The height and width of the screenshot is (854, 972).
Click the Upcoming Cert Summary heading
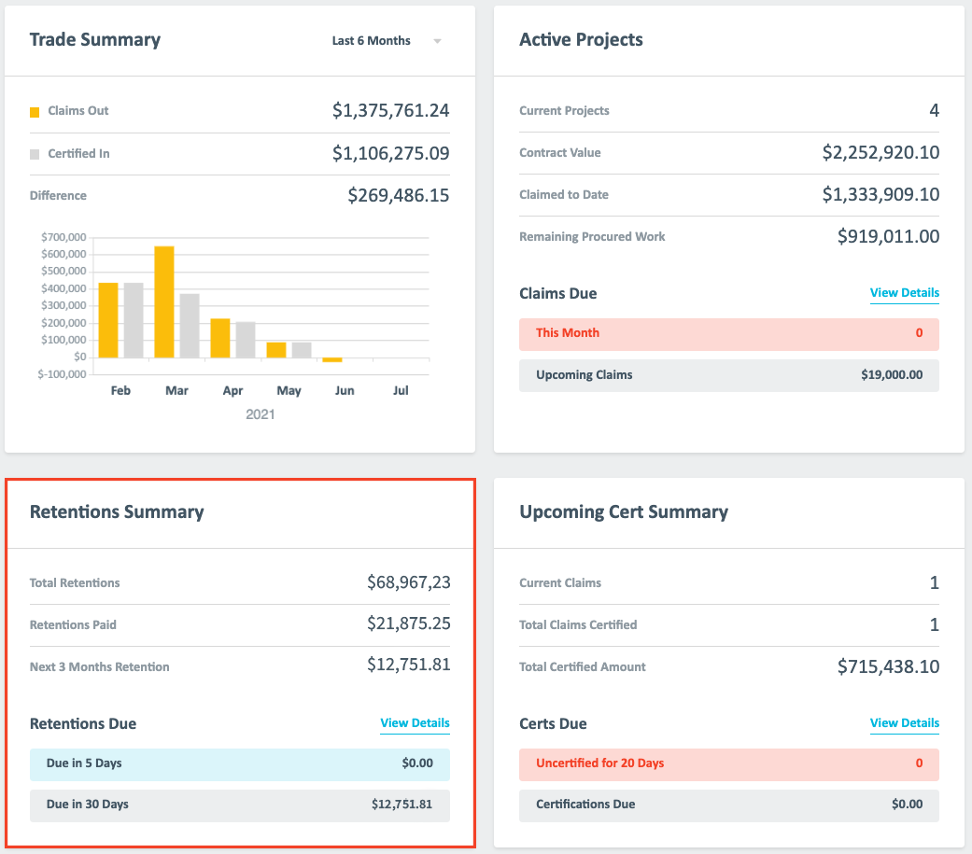pyautogui.click(x=624, y=511)
